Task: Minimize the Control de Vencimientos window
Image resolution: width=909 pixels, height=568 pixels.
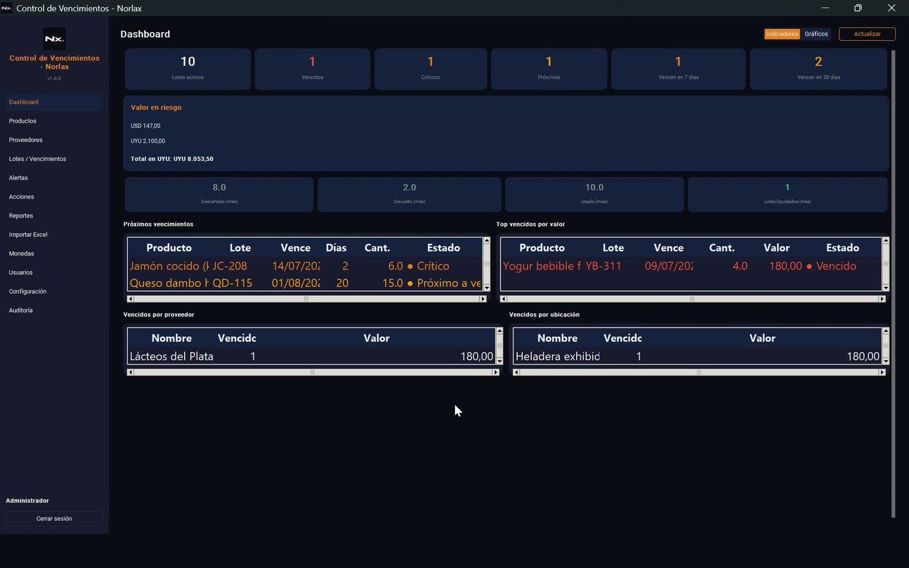Action: pyautogui.click(x=825, y=8)
